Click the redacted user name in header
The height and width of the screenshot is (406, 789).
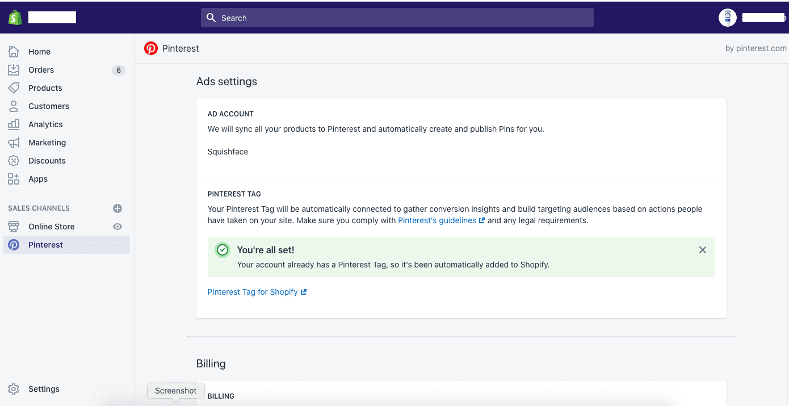tap(763, 18)
